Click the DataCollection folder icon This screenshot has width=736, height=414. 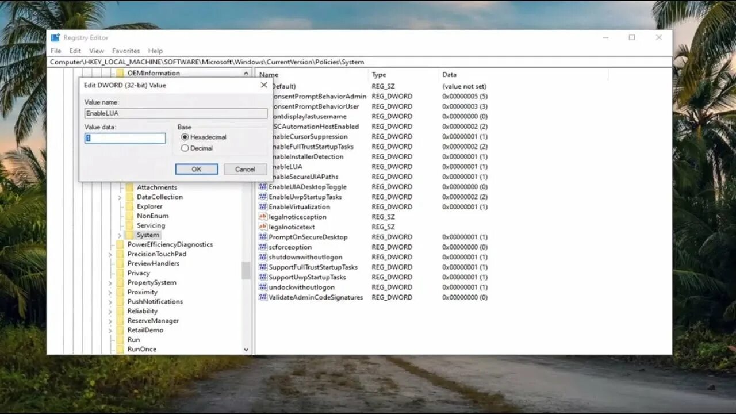point(129,197)
